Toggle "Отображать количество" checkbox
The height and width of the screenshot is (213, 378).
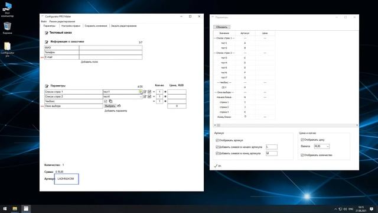pyautogui.click(x=302, y=155)
